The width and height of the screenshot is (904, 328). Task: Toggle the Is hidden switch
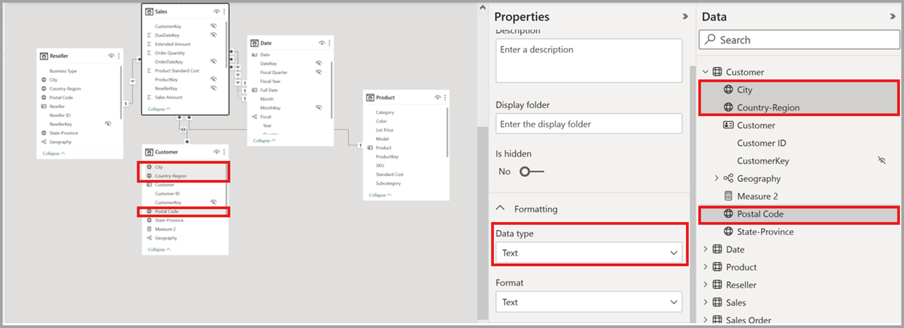(531, 171)
